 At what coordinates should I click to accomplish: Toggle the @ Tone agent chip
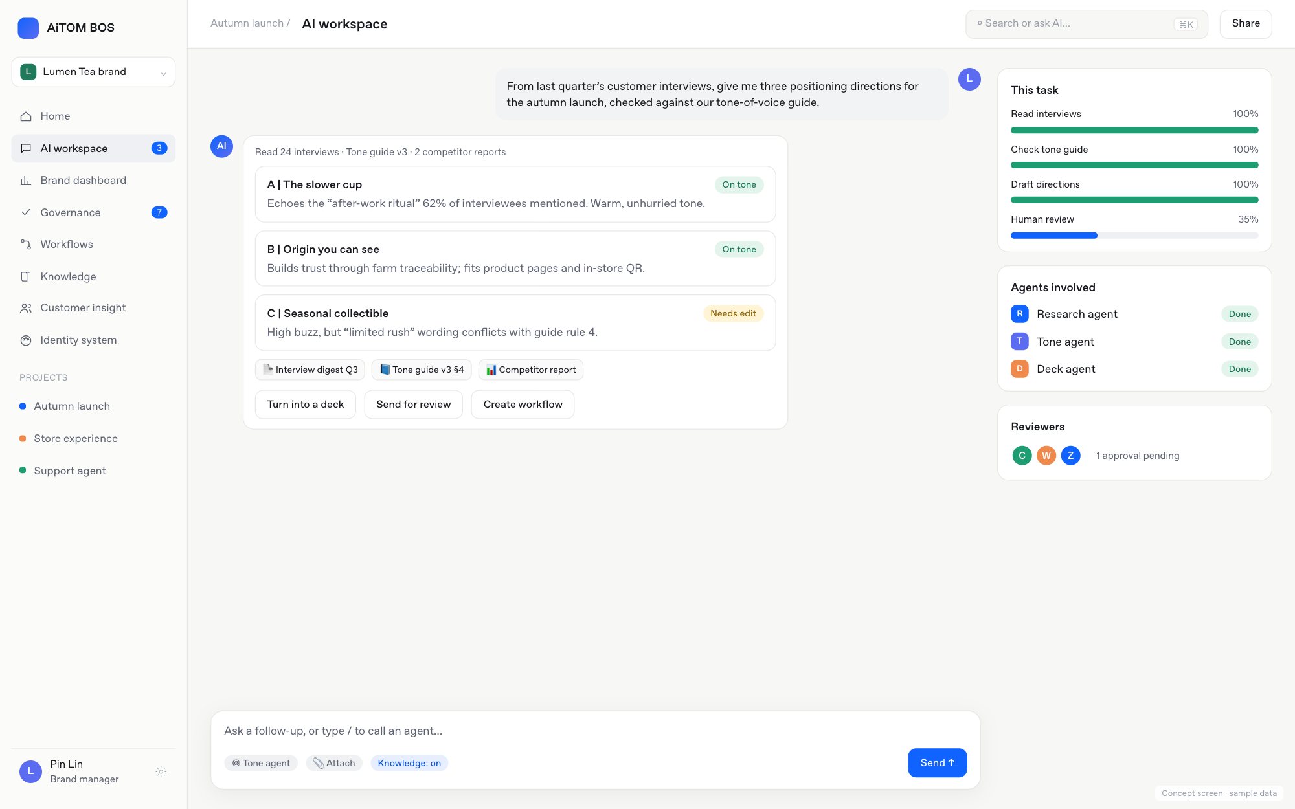[x=261, y=763]
